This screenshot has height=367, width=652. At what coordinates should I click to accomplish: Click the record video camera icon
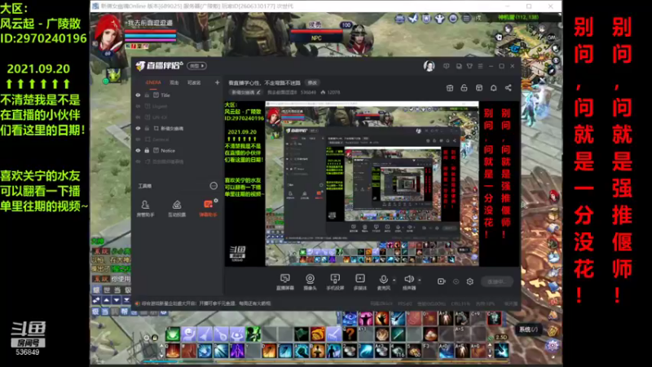point(441,281)
